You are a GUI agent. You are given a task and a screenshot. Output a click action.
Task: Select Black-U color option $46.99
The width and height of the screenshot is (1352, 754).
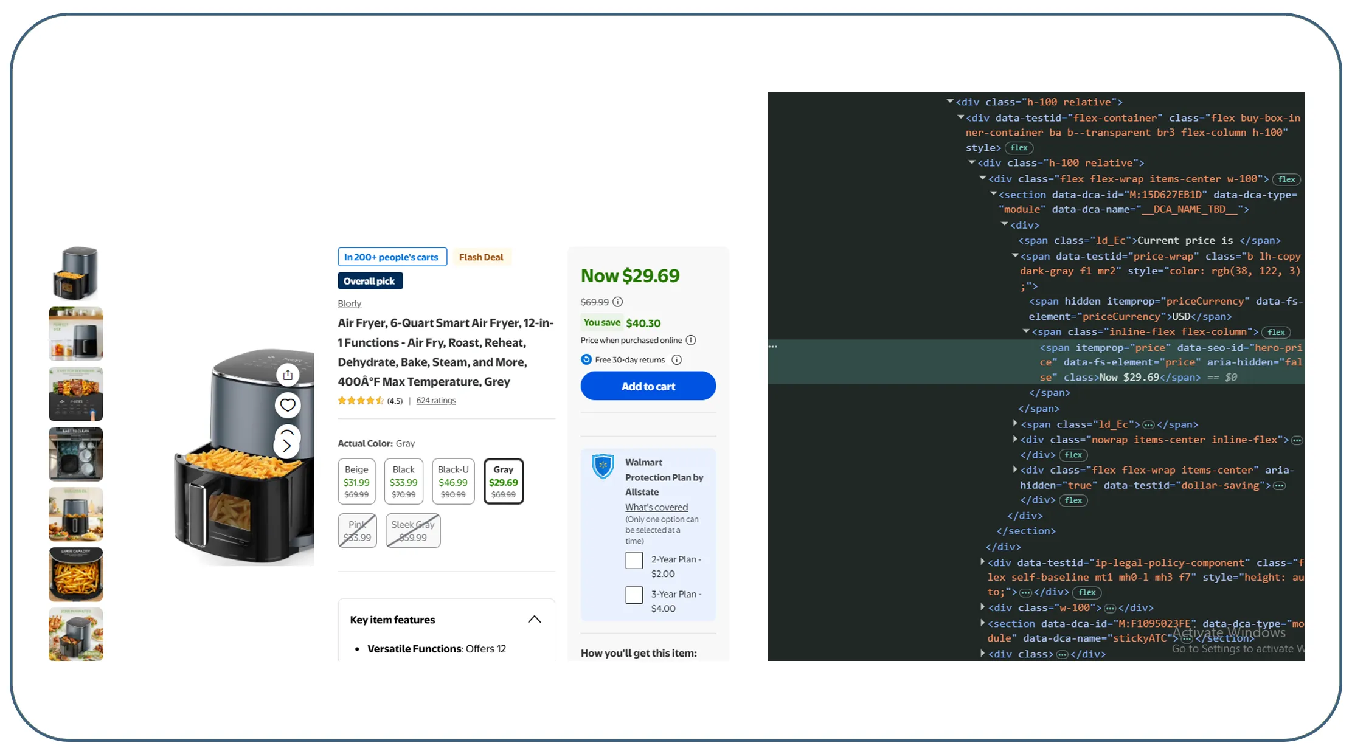(453, 482)
